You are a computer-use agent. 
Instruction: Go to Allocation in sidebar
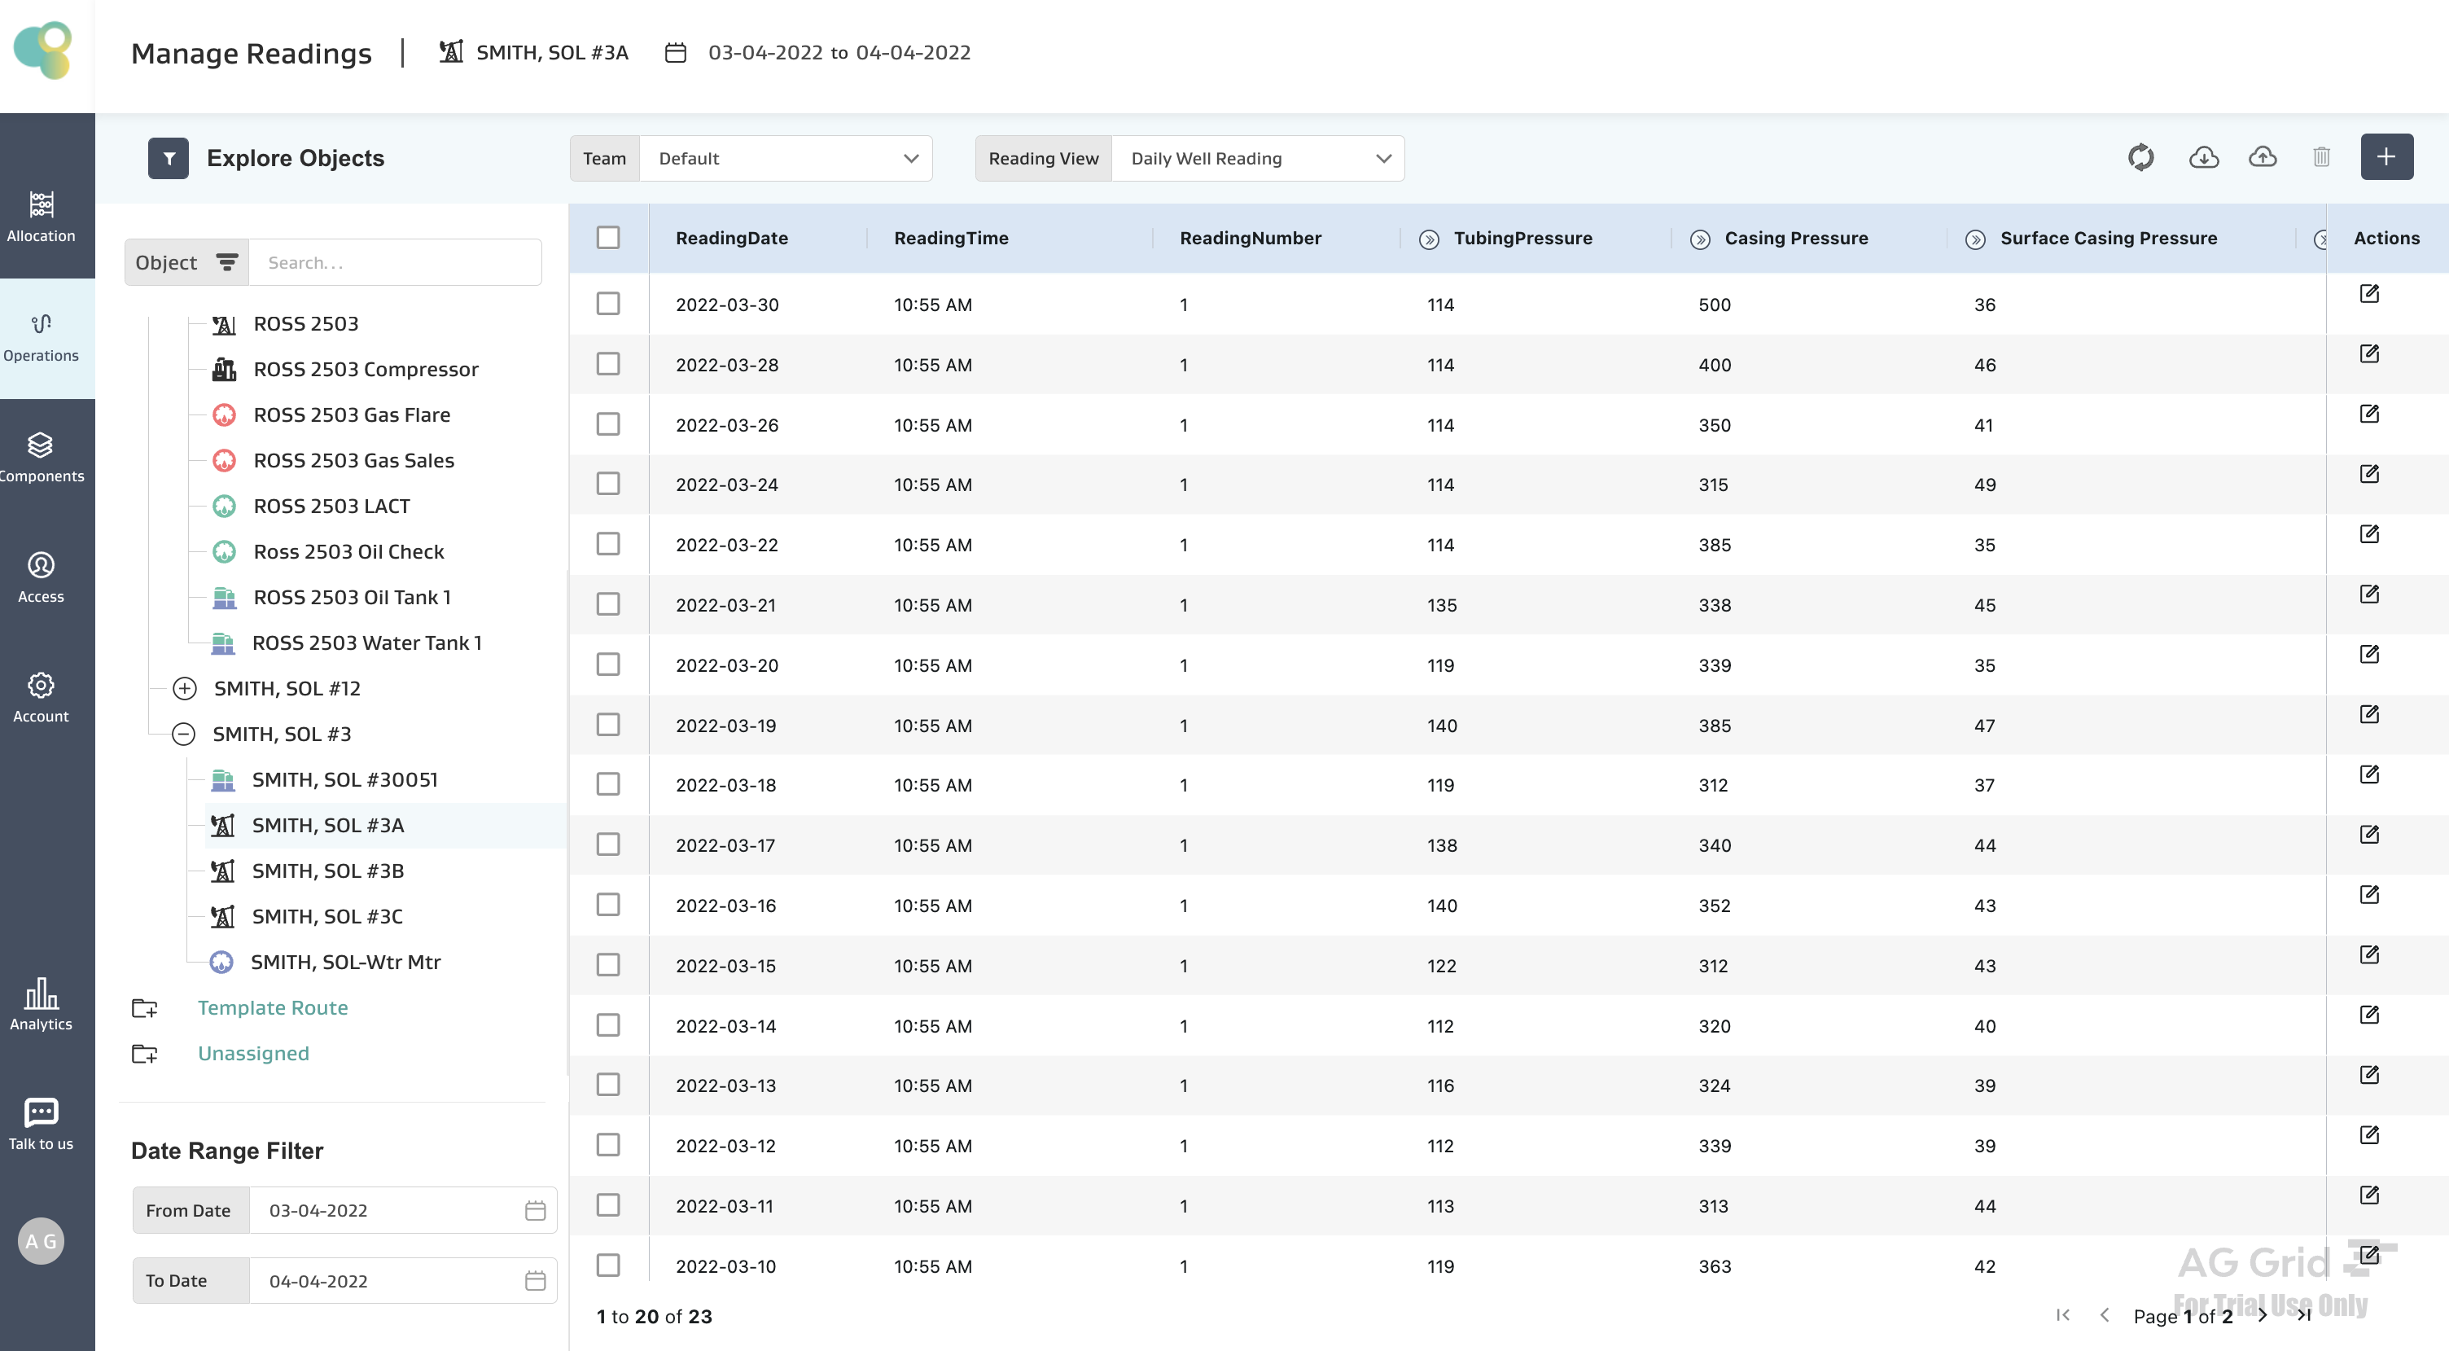[x=41, y=216]
